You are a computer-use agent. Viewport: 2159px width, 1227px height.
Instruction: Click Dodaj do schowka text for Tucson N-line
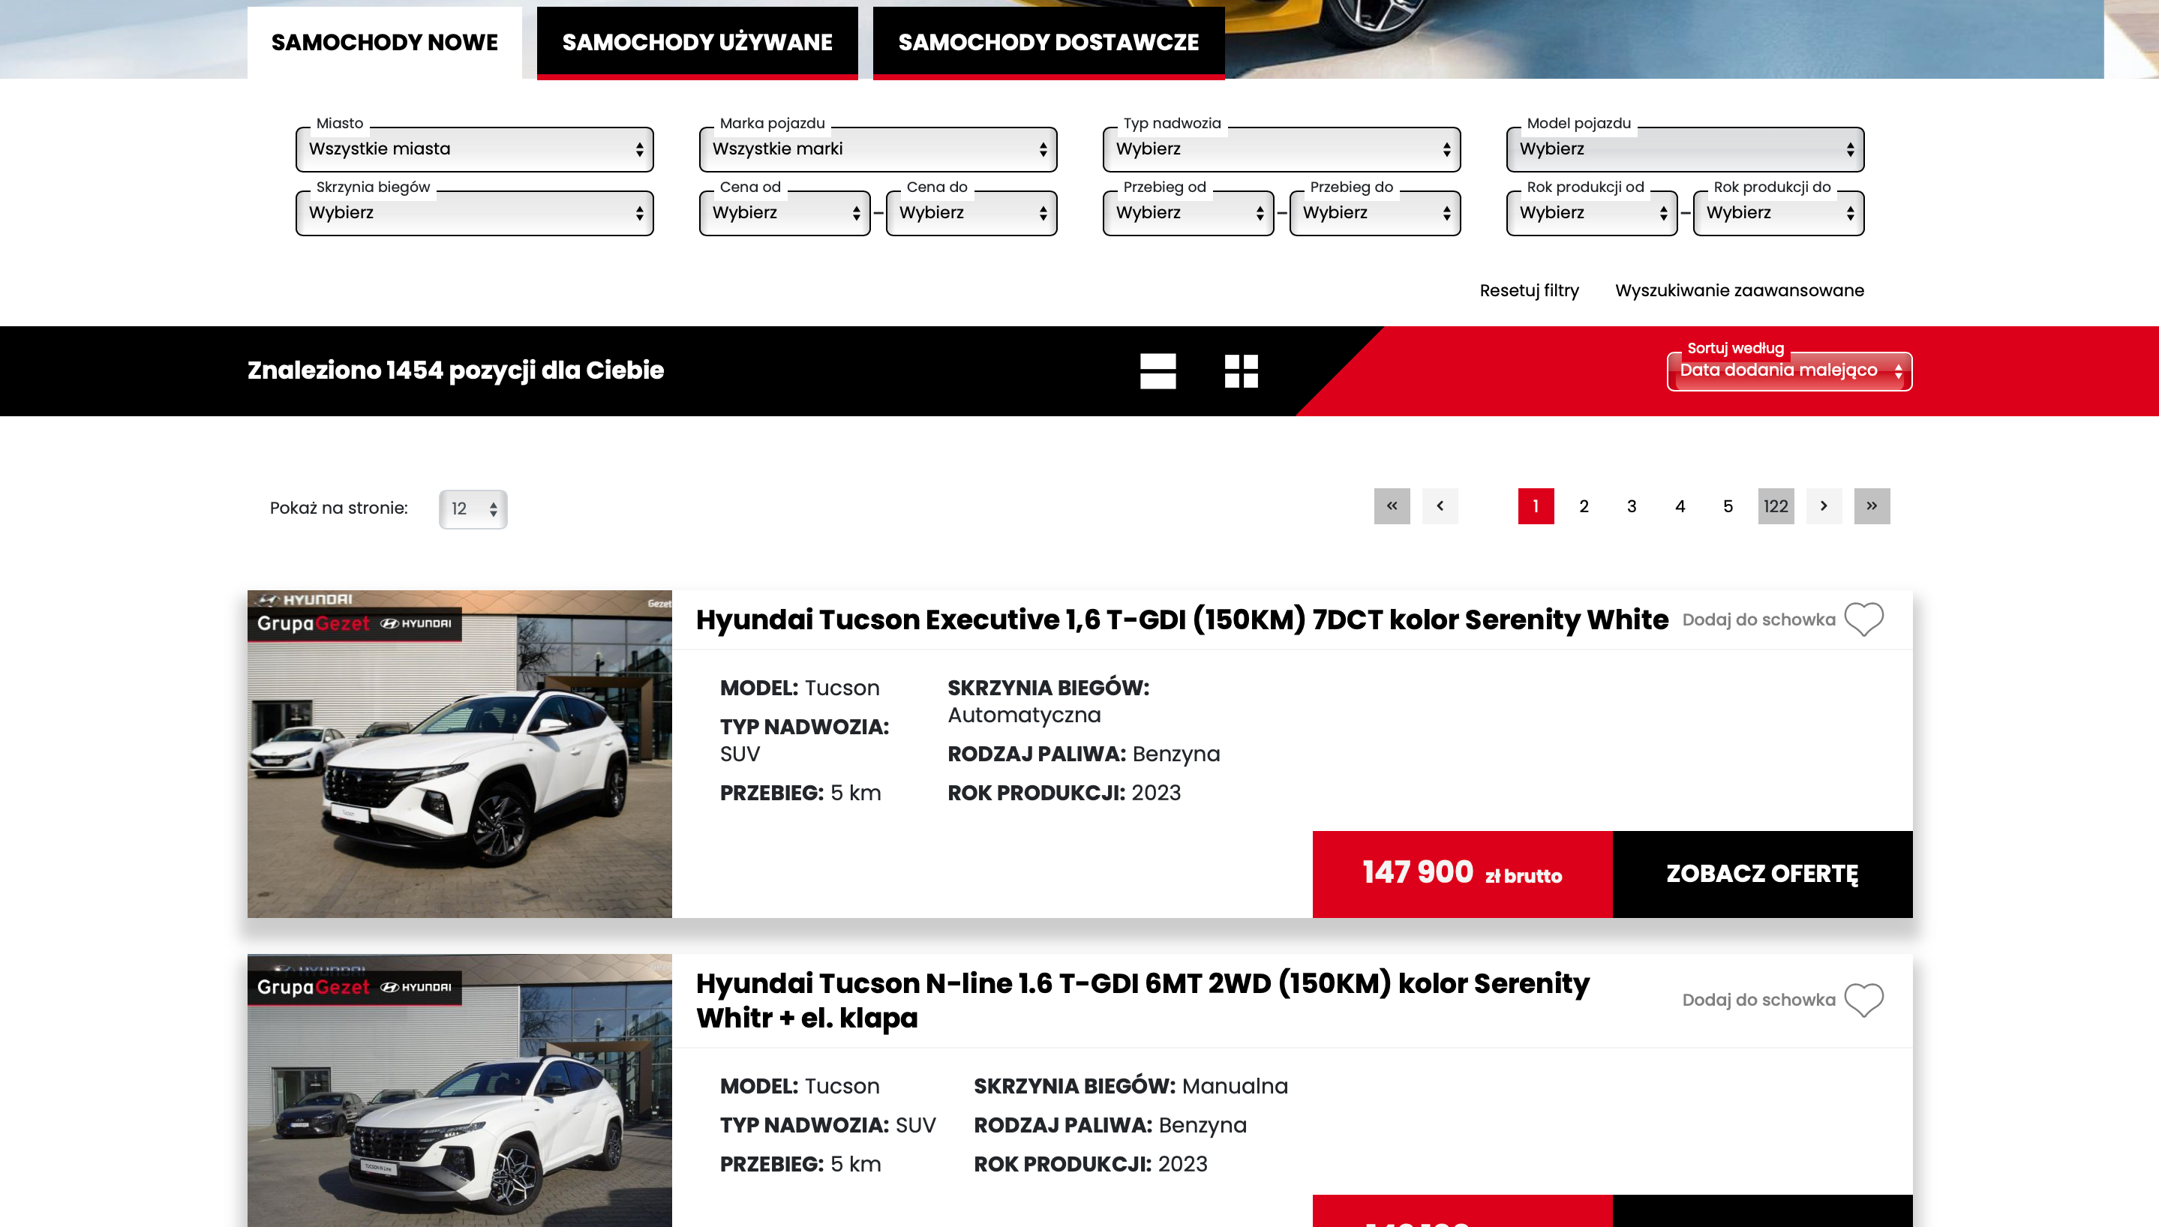(x=1758, y=1000)
